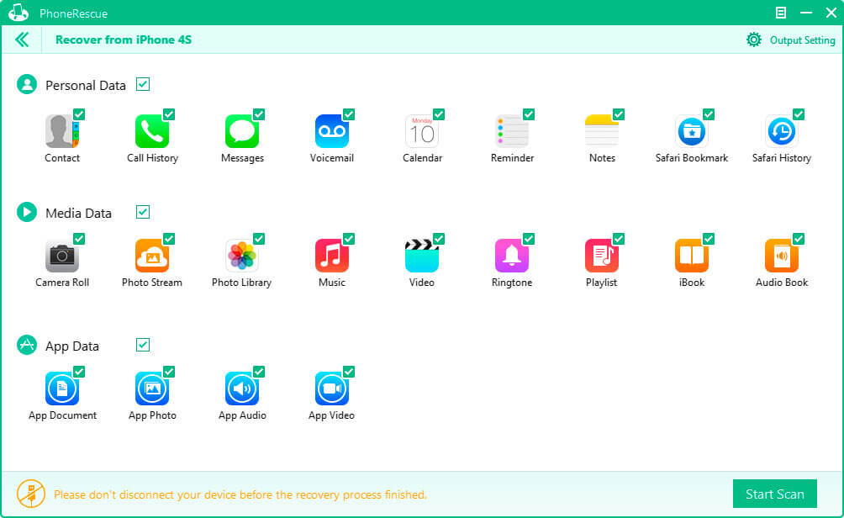Select the Ringtone bell icon
The height and width of the screenshot is (518, 844).
[511, 256]
